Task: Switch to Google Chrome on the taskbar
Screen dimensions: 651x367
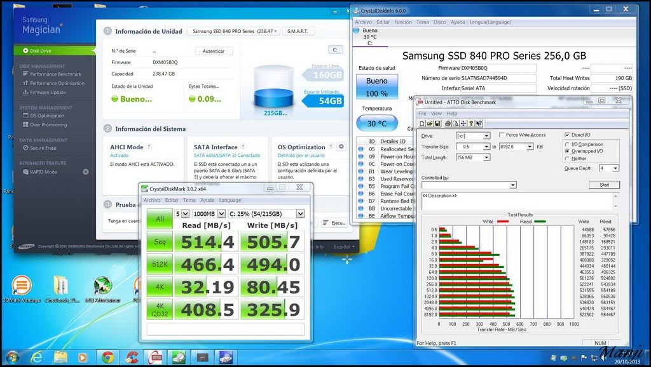Action: (108, 357)
